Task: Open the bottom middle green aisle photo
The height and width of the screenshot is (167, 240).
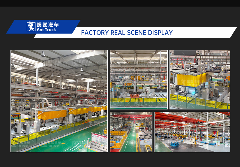Action: [131, 132]
